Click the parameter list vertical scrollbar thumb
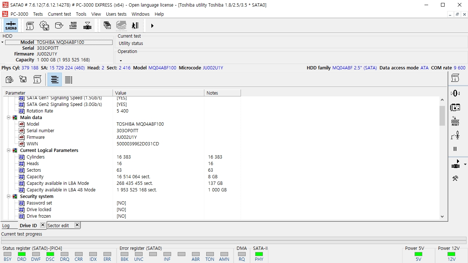The image size is (468, 263). (442, 115)
